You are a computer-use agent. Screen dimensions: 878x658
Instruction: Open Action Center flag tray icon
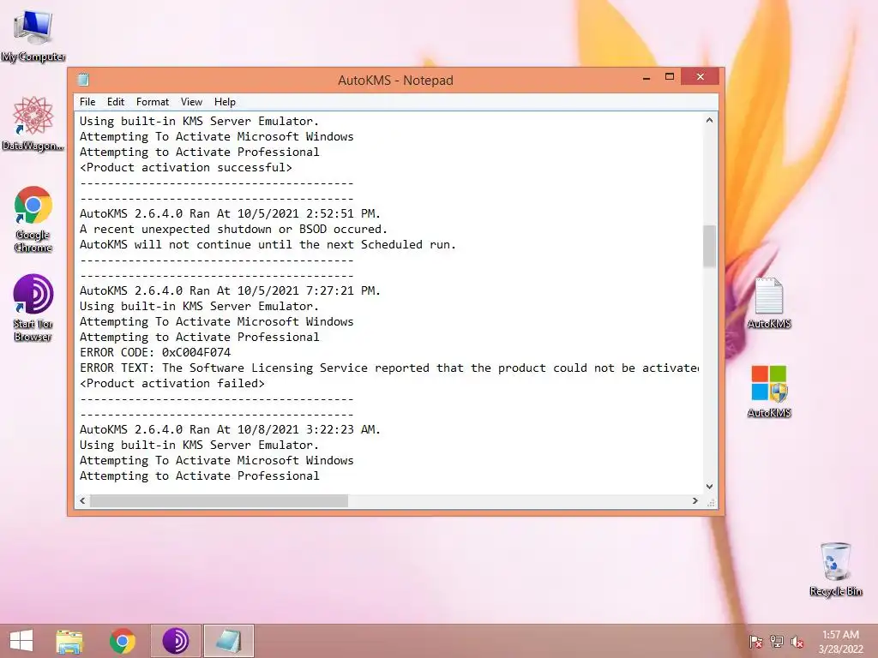(x=756, y=642)
